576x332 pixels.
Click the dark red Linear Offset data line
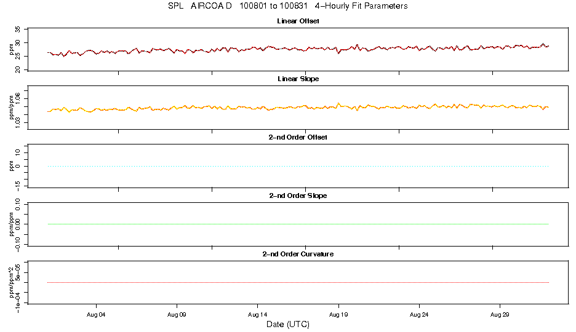(298, 49)
